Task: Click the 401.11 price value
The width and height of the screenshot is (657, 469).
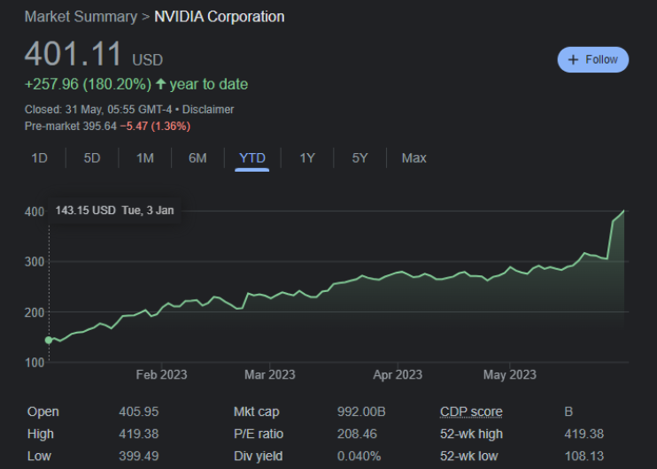Action: click(x=73, y=54)
